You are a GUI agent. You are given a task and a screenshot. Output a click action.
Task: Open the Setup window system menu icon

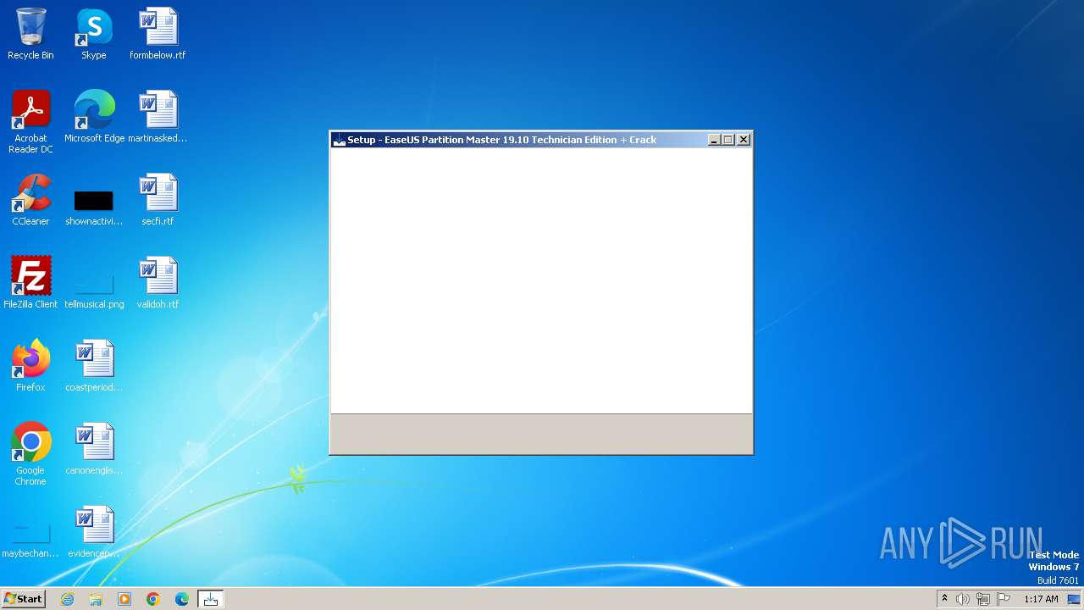point(340,140)
